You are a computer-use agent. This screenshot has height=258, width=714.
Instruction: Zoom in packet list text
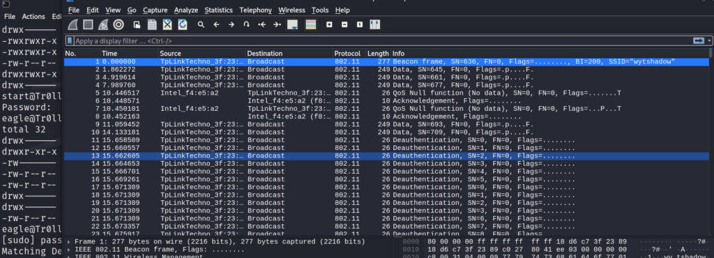tap(329, 24)
